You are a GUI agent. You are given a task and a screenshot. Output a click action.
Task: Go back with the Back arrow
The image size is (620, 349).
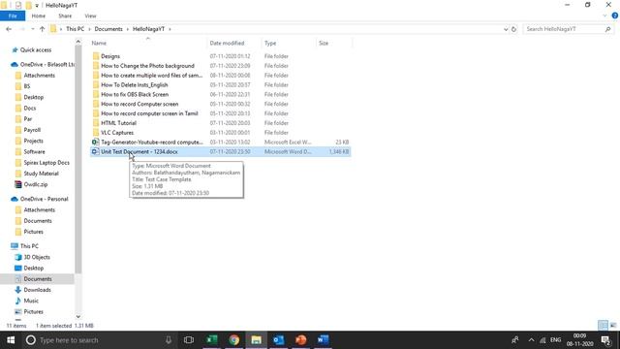pyautogui.click(x=9, y=29)
